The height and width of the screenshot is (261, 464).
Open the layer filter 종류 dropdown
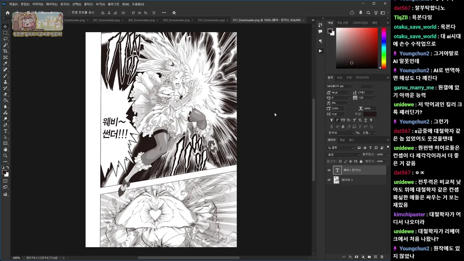tap(340, 148)
